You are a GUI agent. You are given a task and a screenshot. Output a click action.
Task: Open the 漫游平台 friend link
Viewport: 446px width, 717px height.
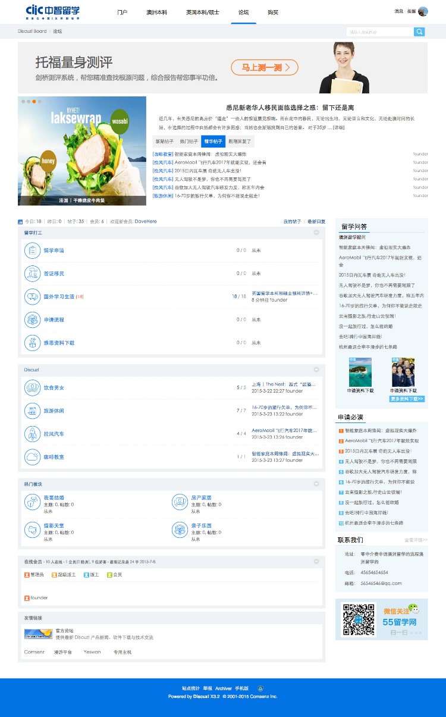click(x=63, y=652)
